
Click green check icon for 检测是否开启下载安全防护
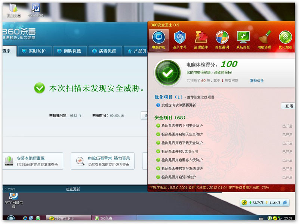click(x=158, y=143)
